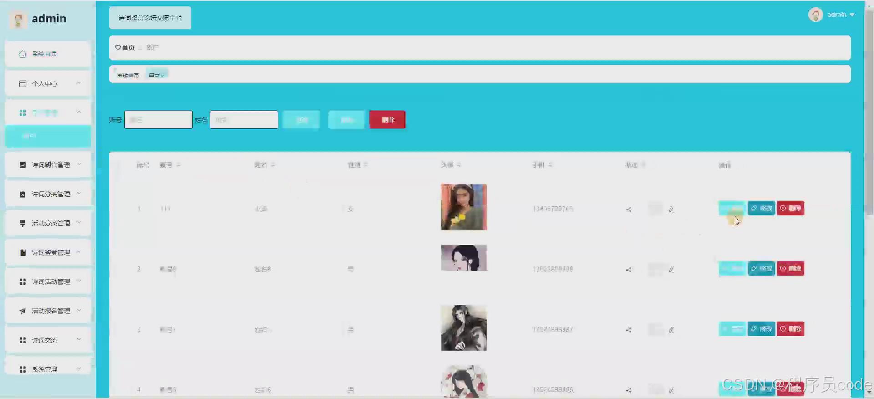Click the admin avatar in the top-right corner
The image size is (874, 399).
coord(815,15)
